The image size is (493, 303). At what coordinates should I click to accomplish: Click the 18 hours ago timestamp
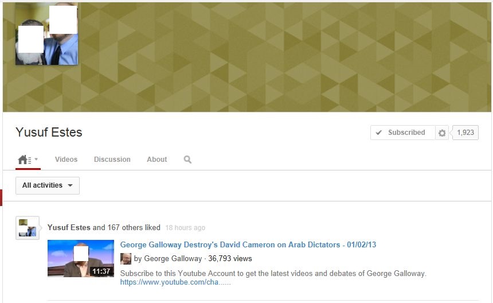(x=185, y=228)
